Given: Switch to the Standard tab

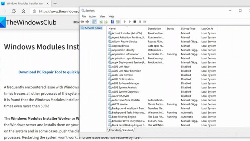Looking at the screenshot, I should [x=127, y=130].
